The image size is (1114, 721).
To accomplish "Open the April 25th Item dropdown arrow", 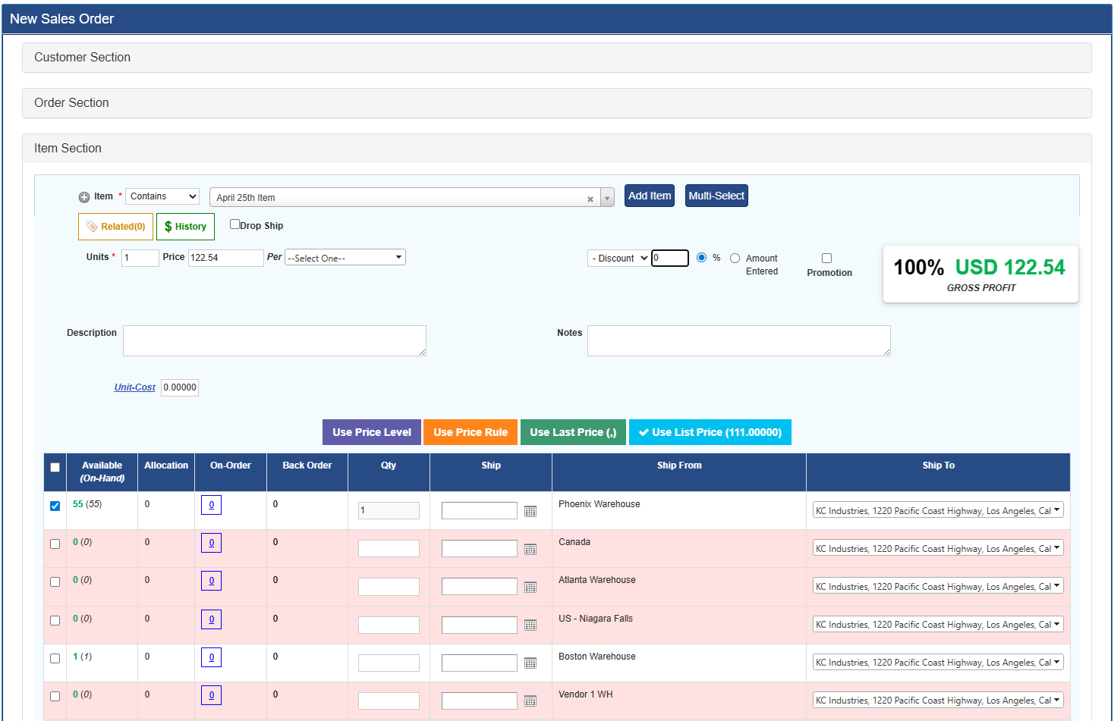I will pos(607,198).
